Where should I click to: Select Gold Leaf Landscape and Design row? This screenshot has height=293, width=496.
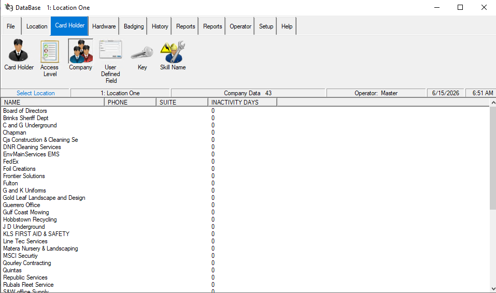pyautogui.click(x=245, y=198)
